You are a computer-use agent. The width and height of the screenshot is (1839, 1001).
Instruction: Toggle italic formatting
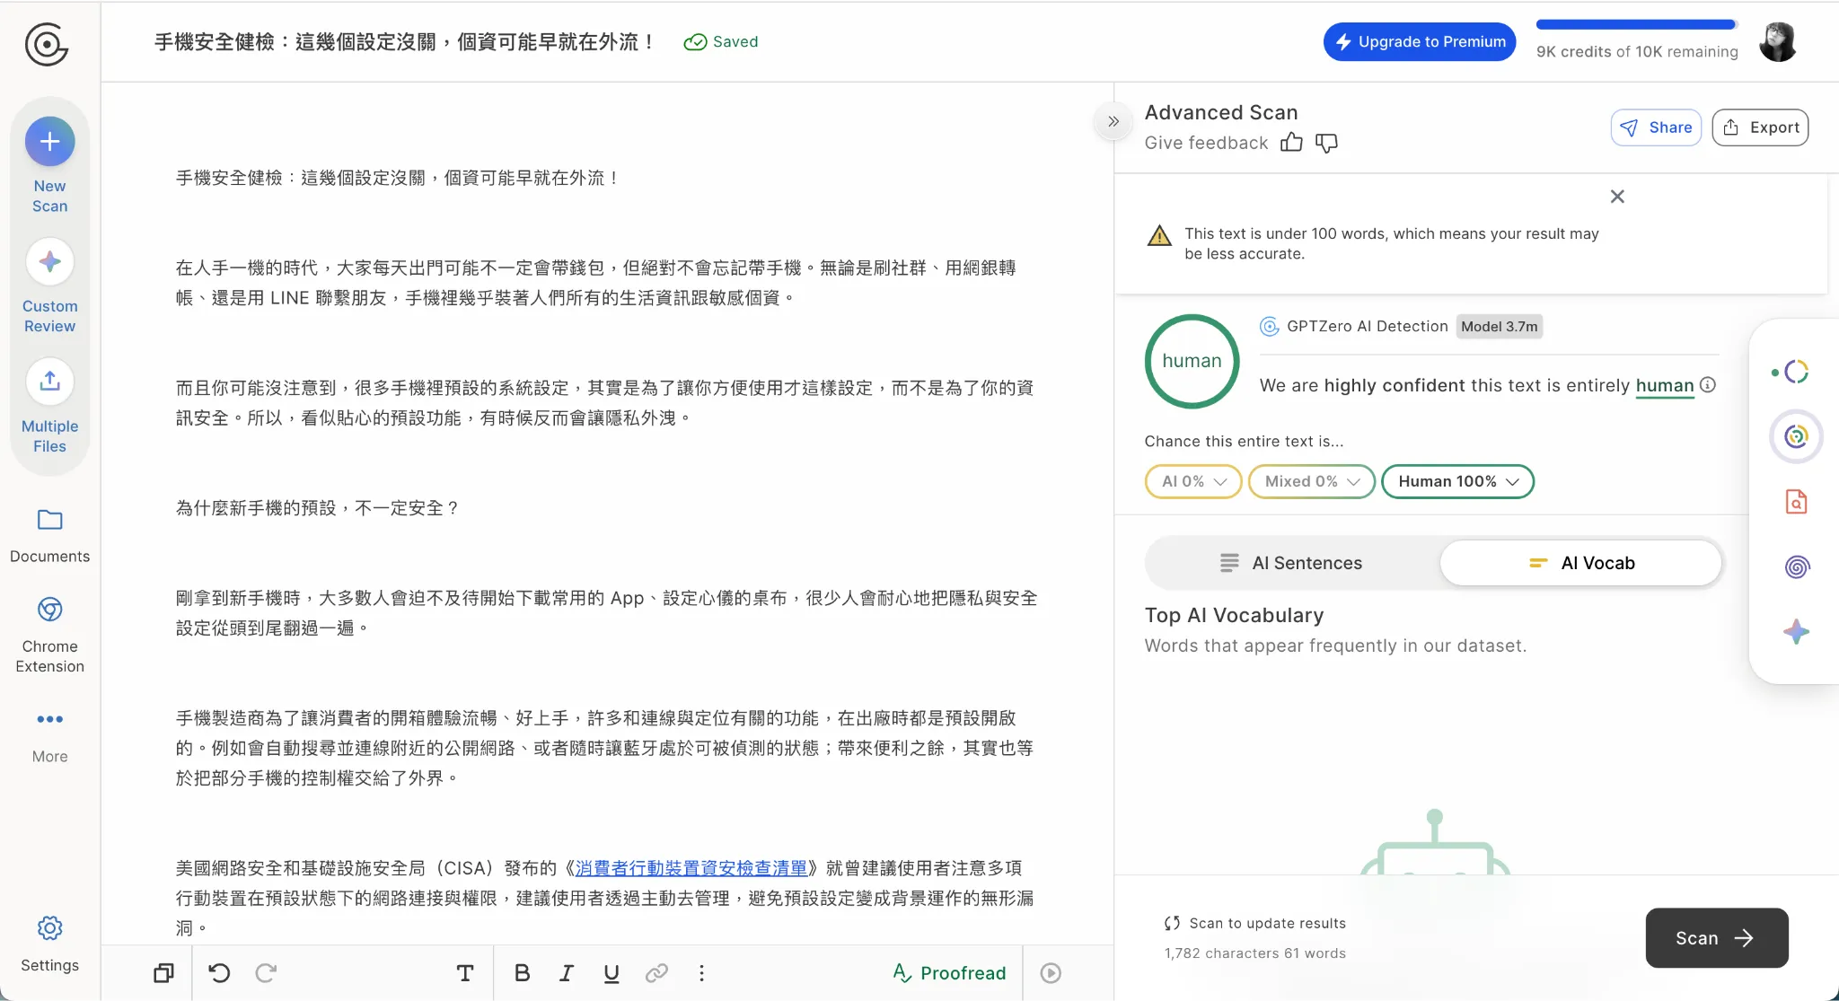567,973
